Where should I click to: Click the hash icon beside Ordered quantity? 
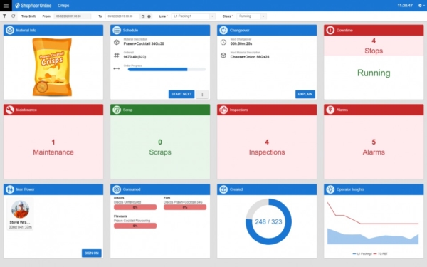tap(117, 56)
